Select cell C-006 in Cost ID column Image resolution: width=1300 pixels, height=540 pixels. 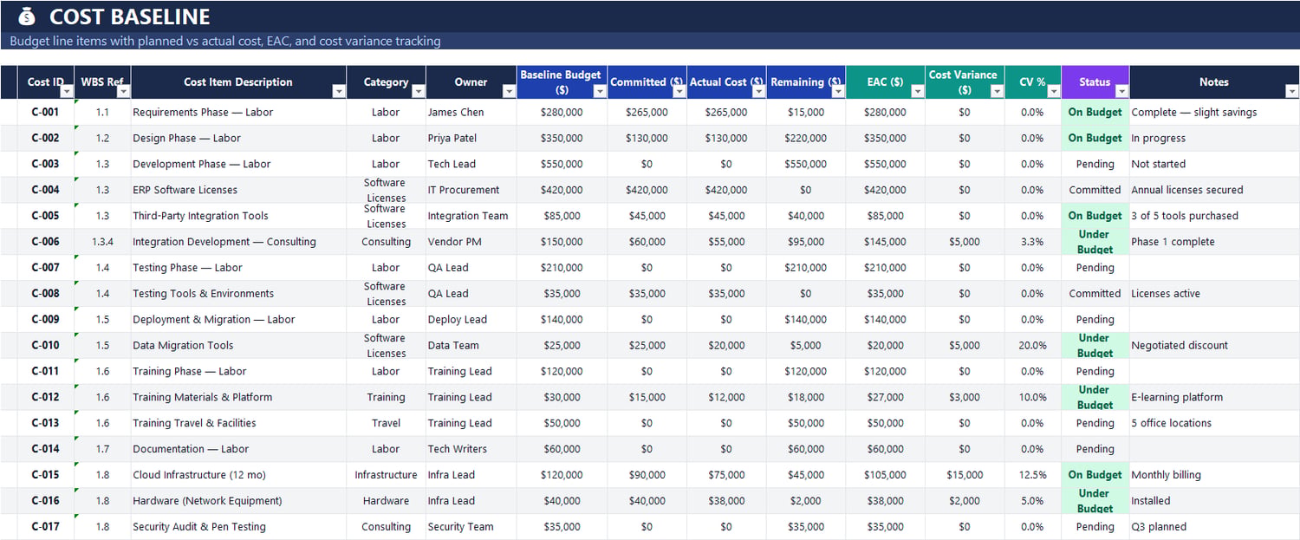click(x=46, y=242)
